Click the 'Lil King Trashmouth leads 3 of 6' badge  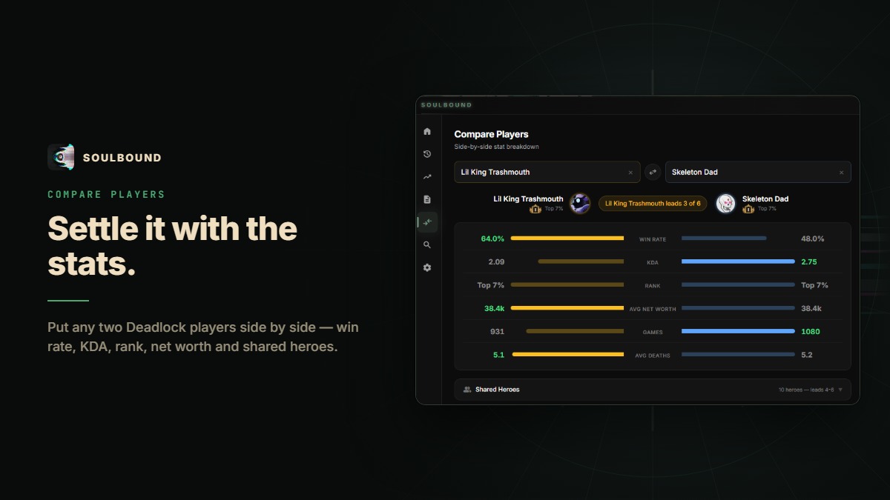click(653, 203)
